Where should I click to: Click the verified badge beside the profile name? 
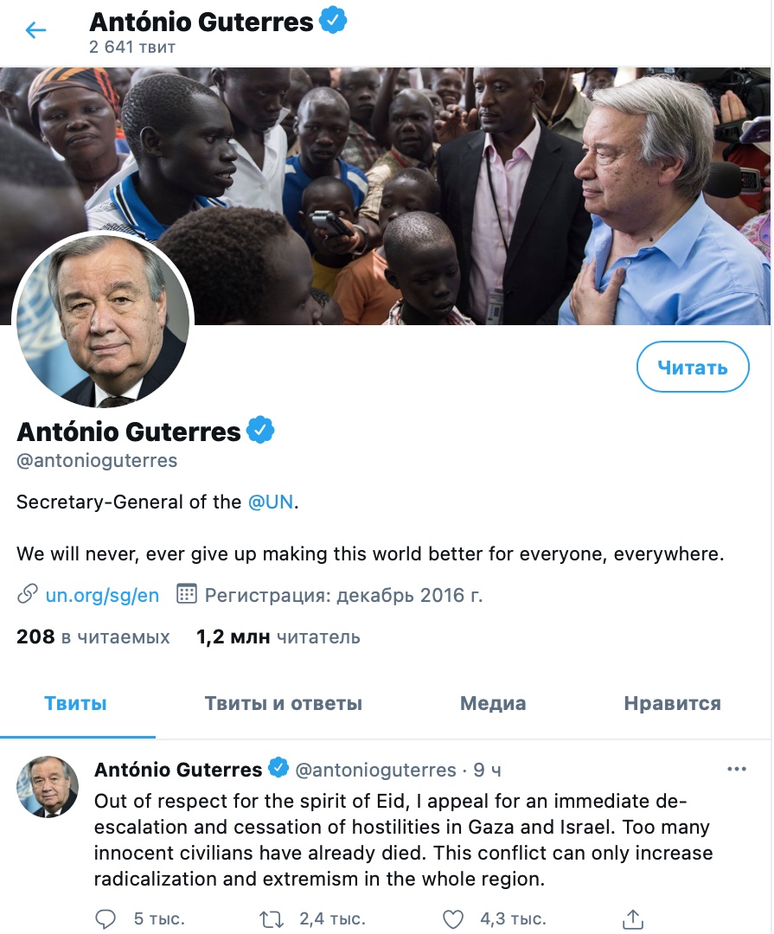tap(260, 431)
